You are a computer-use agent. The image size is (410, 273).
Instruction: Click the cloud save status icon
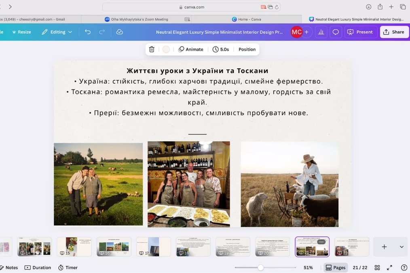tap(119, 32)
